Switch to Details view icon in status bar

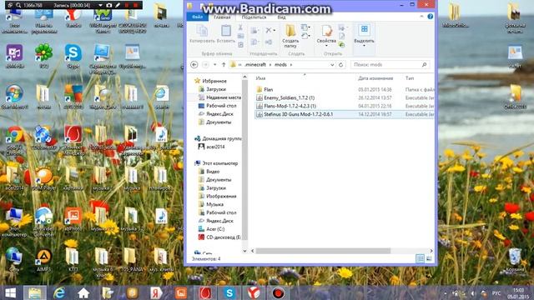tap(421, 259)
